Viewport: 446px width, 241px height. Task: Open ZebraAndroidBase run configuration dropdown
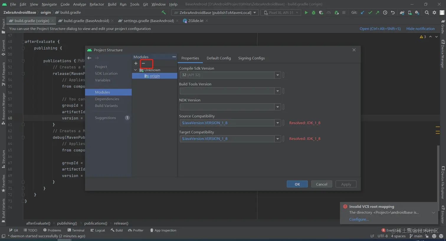(215, 13)
